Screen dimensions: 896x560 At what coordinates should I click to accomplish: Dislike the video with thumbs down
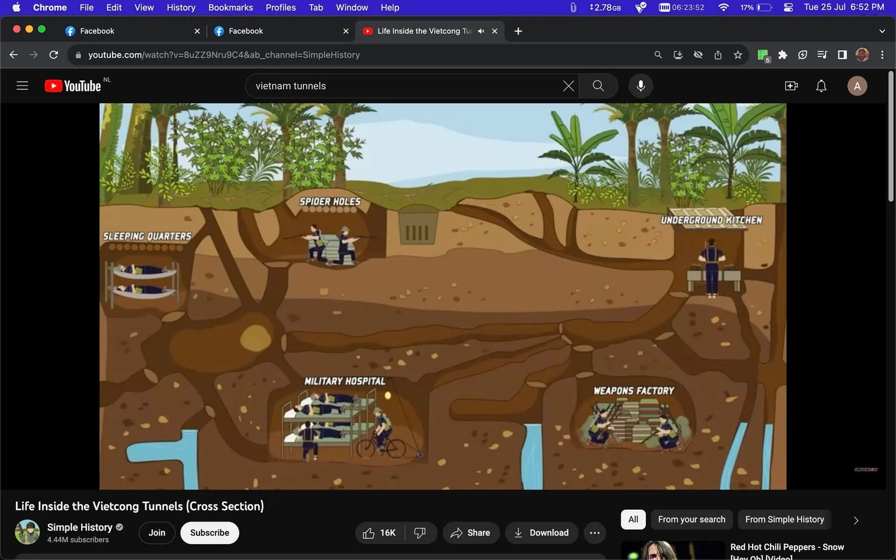420,533
